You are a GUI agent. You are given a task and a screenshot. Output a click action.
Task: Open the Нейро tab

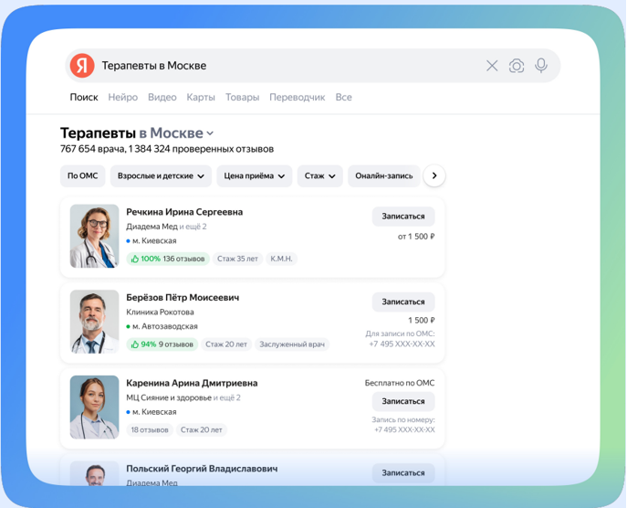[123, 97]
